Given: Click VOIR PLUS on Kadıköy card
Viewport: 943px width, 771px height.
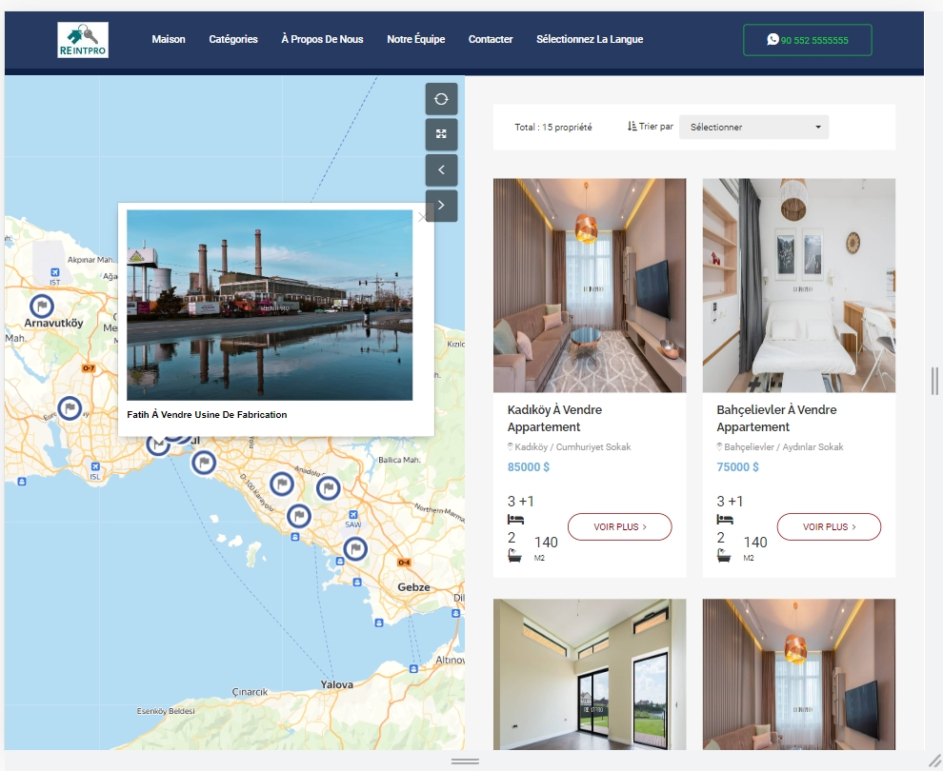Looking at the screenshot, I should coord(619,527).
